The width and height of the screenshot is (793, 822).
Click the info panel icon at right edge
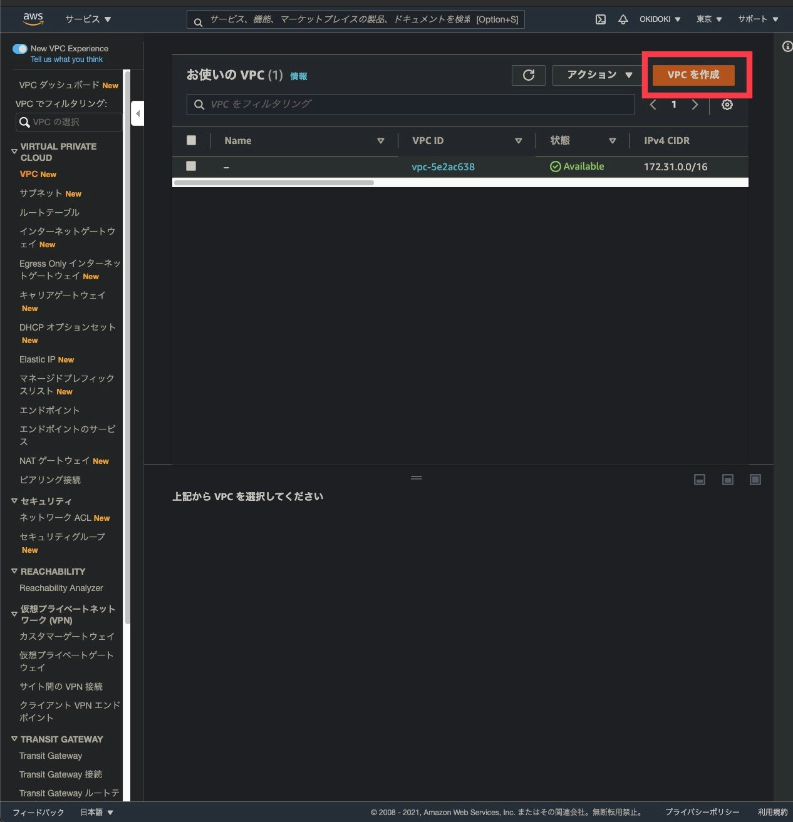787,47
